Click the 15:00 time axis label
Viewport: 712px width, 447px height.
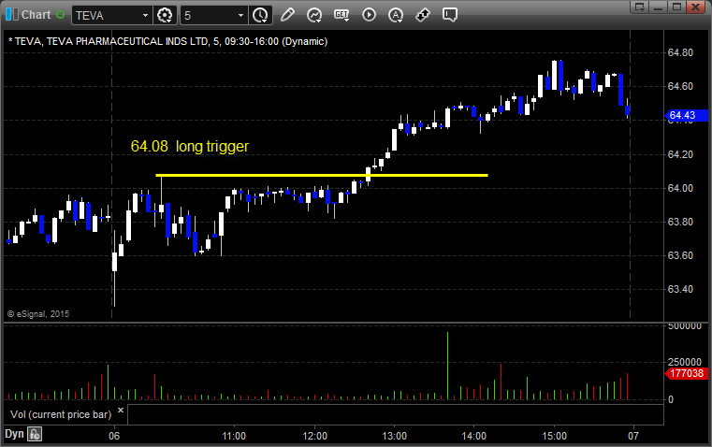pos(554,436)
